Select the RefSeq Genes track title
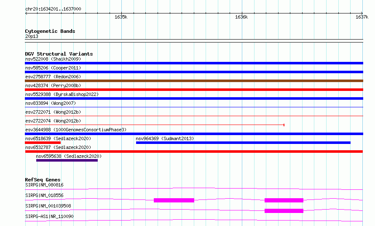The height and width of the screenshot is (226, 375). pos(43,180)
